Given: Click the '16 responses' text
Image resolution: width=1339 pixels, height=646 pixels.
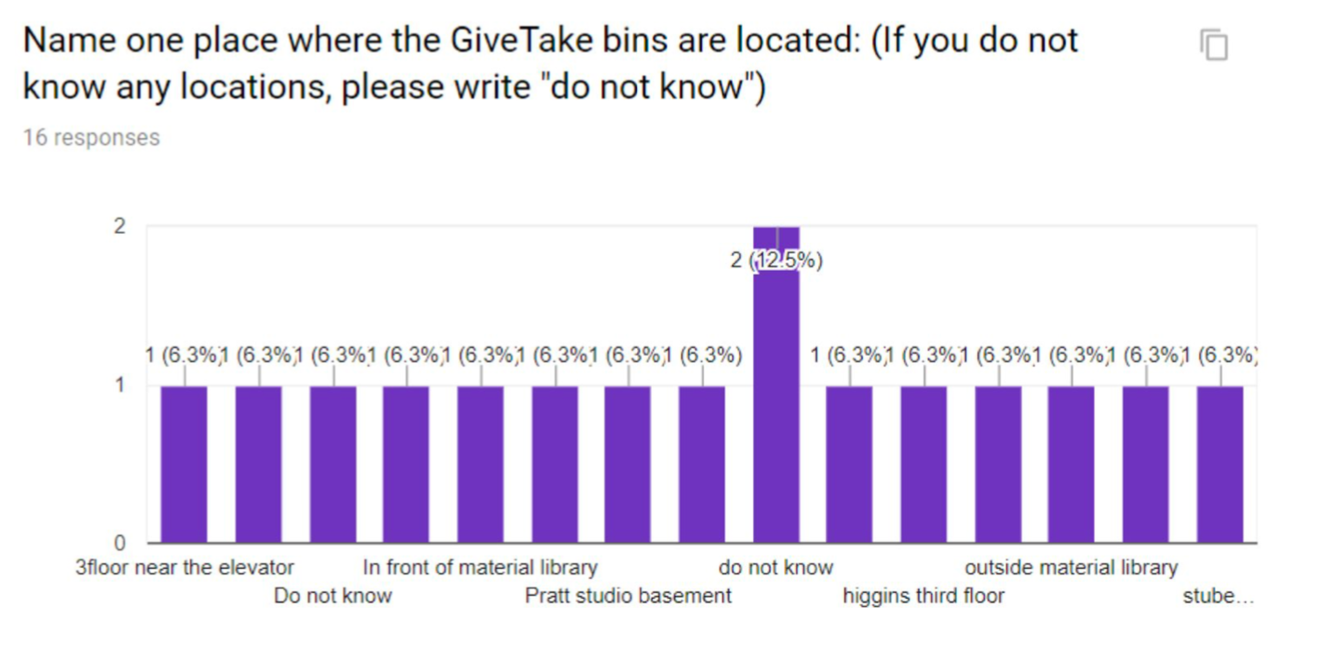Looking at the screenshot, I should point(91,137).
